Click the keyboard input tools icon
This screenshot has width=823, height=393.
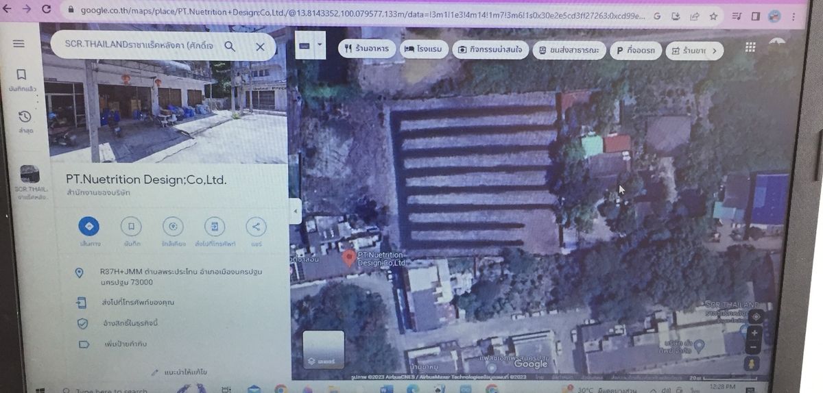coord(305,46)
